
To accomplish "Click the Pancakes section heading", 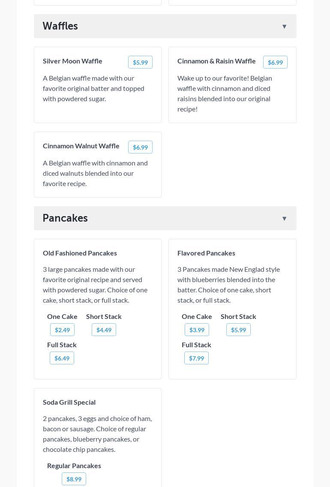I will [65, 218].
